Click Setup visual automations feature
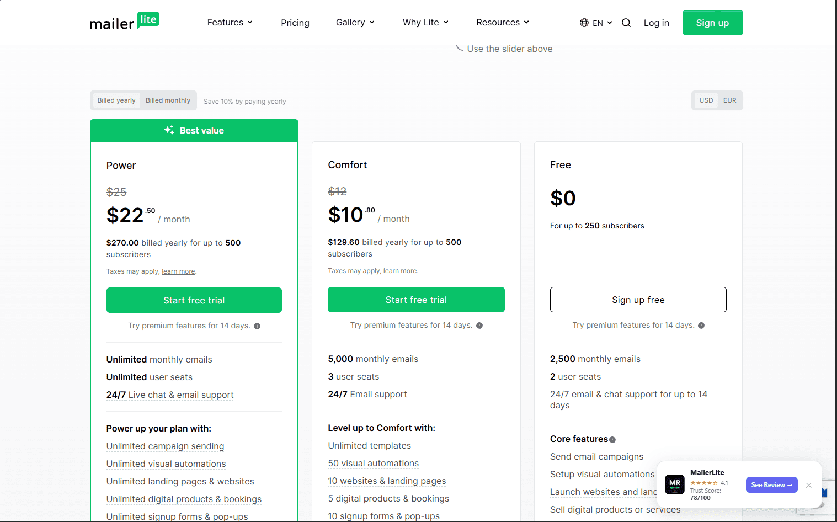 click(x=603, y=474)
